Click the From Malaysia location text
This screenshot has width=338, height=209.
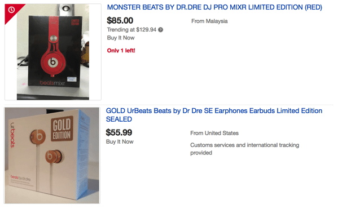click(209, 21)
